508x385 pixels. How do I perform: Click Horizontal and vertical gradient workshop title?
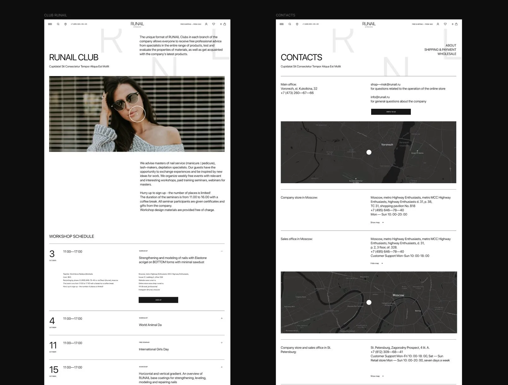coord(172,378)
